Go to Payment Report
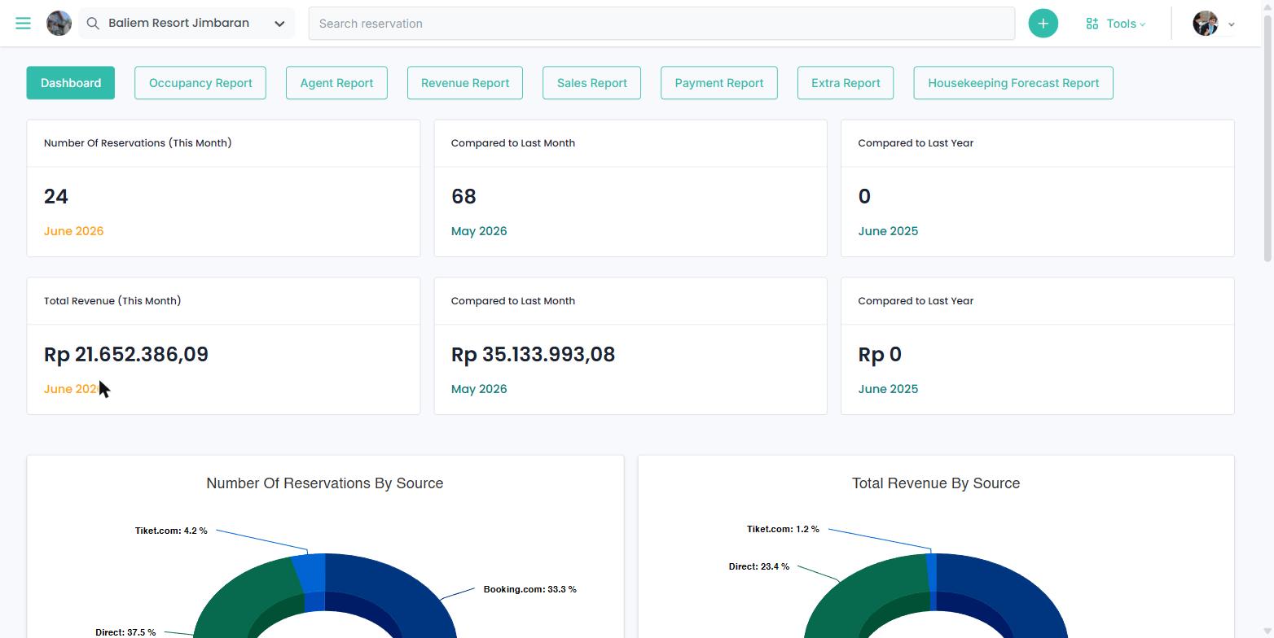The width and height of the screenshot is (1274, 638). 719,83
